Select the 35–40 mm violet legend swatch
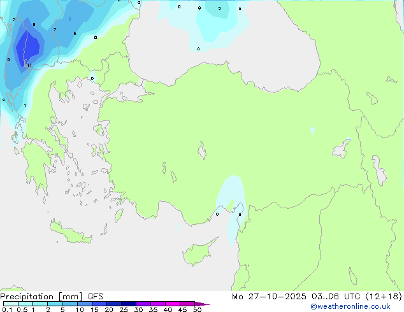The width and height of the screenshot is (404, 312). pos(158,304)
